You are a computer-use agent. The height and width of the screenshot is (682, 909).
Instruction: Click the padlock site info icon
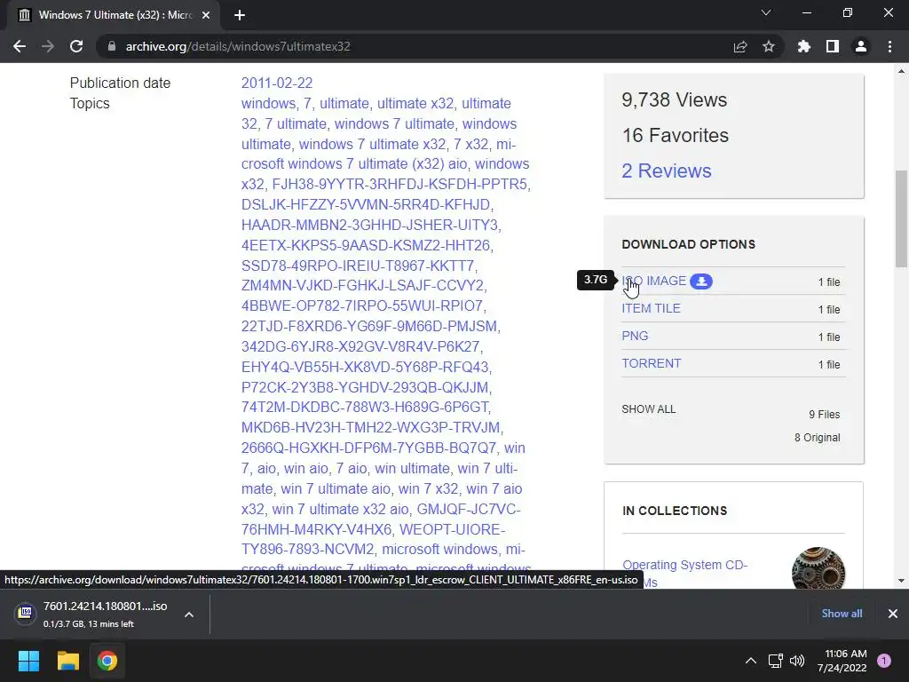point(112,46)
